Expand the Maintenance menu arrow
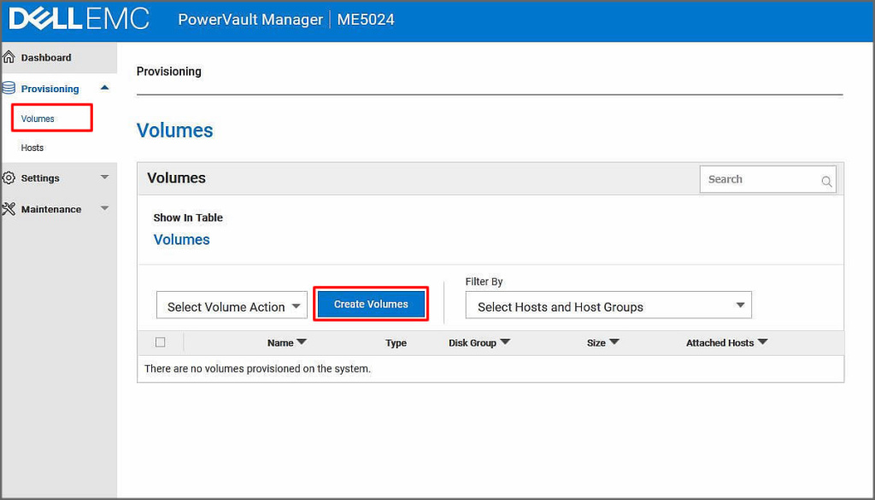The width and height of the screenshot is (875, 500). tap(104, 208)
